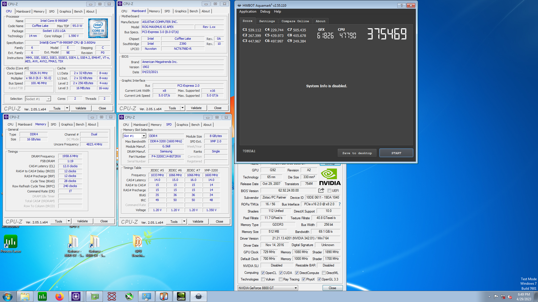Open Bench tab in top-left CPU-Z
This screenshot has height=302, width=538.
coord(78,11)
